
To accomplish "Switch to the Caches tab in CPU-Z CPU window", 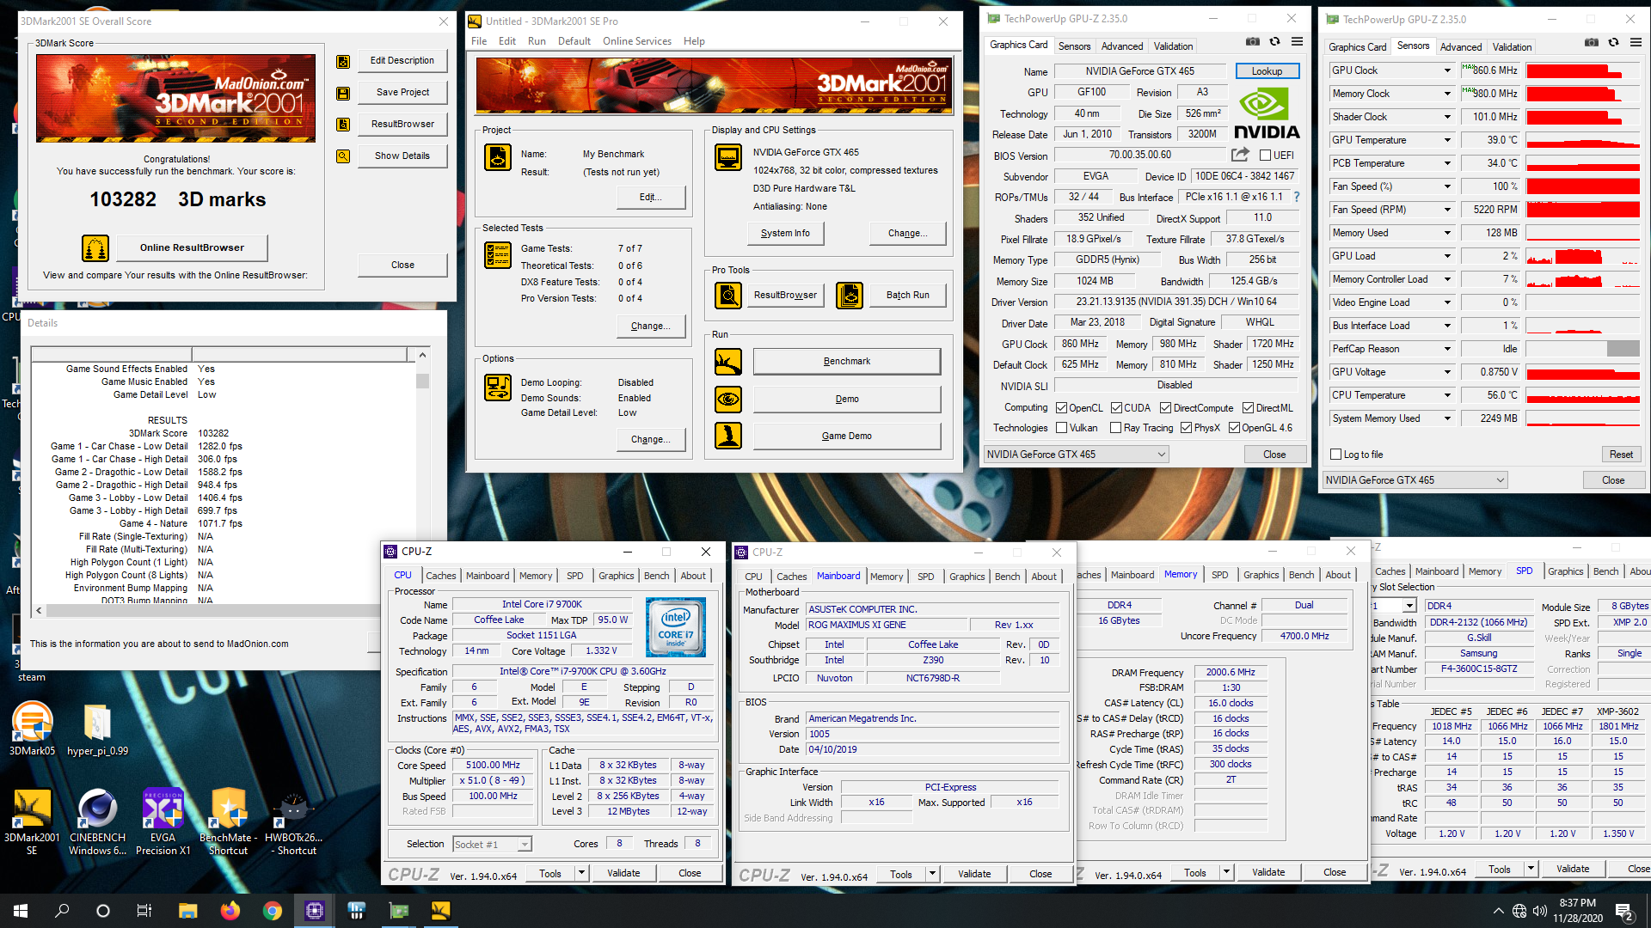I will (441, 576).
